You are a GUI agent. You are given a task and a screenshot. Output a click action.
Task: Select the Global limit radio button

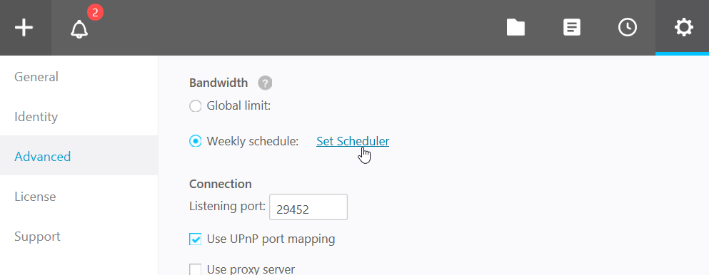[x=196, y=106]
